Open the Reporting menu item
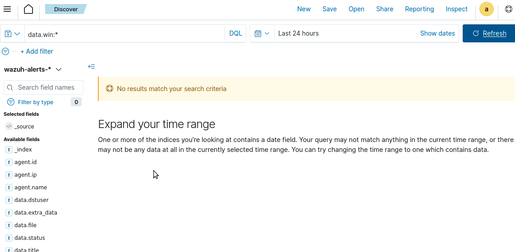Image resolution: width=515 pixels, height=252 pixels. pos(419,9)
